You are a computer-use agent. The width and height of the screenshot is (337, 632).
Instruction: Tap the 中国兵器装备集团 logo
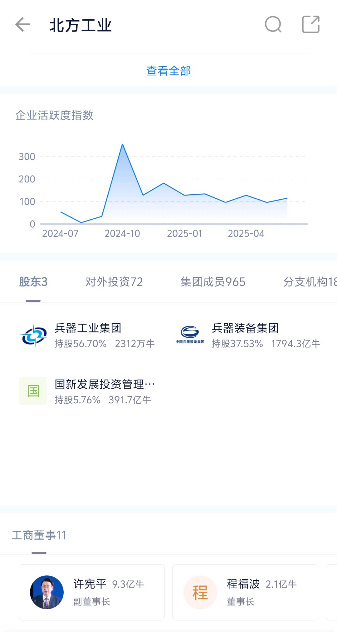pyautogui.click(x=190, y=335)
